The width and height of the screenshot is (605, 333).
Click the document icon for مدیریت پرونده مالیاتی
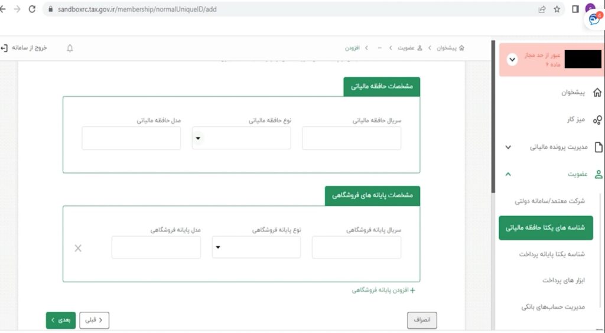pos(599,147)
